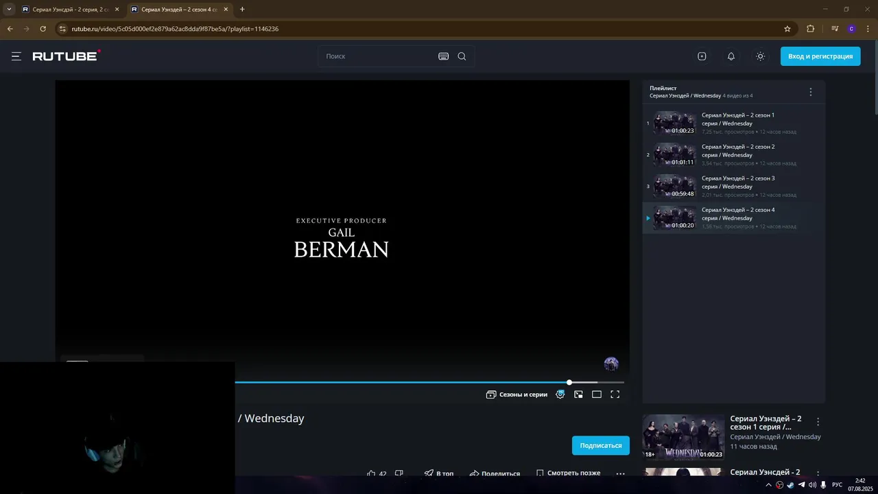This screenshot has width=878, height=494.
Task: Switch to first tab Сериал Уэнсдэй 2 серия
Action: (x=70, y=10)
